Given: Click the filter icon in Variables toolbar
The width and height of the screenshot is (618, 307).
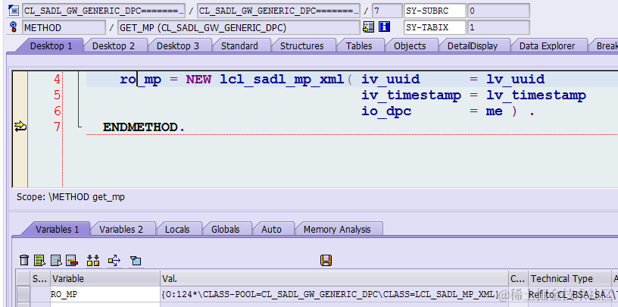Looking at the screenshot, I should coord(136,260).
